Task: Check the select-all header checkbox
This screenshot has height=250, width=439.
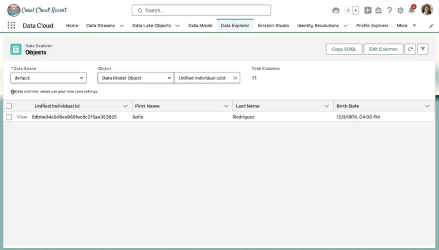Action: [9, 106]
